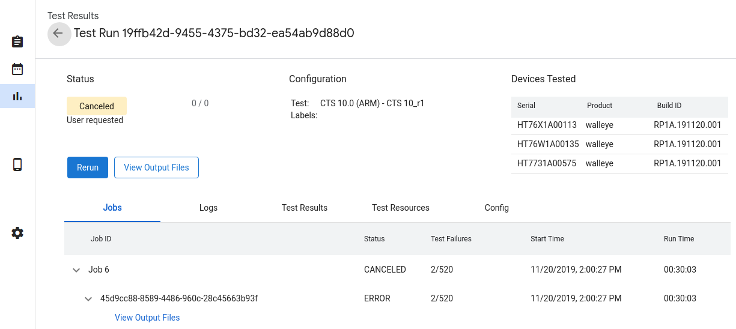The width and height of the screenshot is (736, 329).
Task: Select the Jobs tab
Action: point(112,208)
